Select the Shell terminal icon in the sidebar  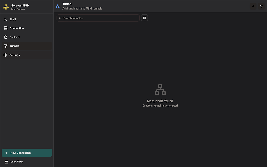click(5, 19)
